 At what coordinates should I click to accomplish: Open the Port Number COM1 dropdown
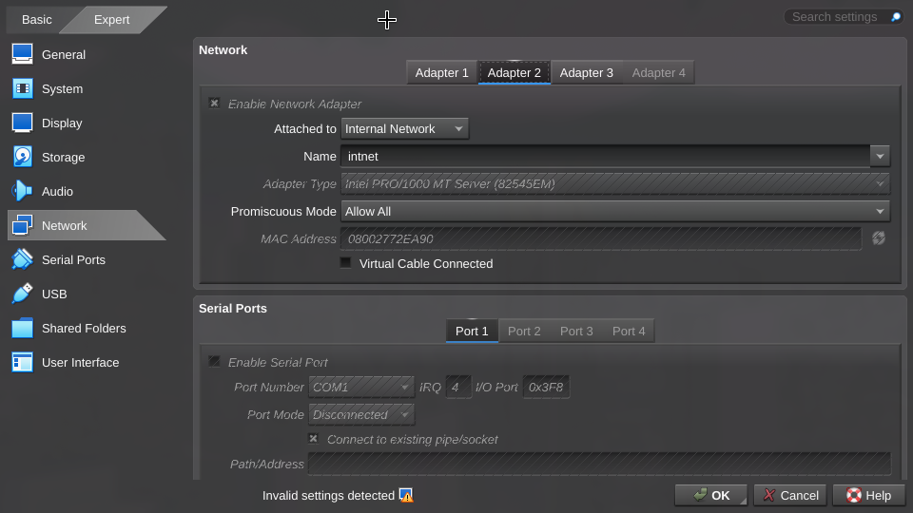[361, 387]
